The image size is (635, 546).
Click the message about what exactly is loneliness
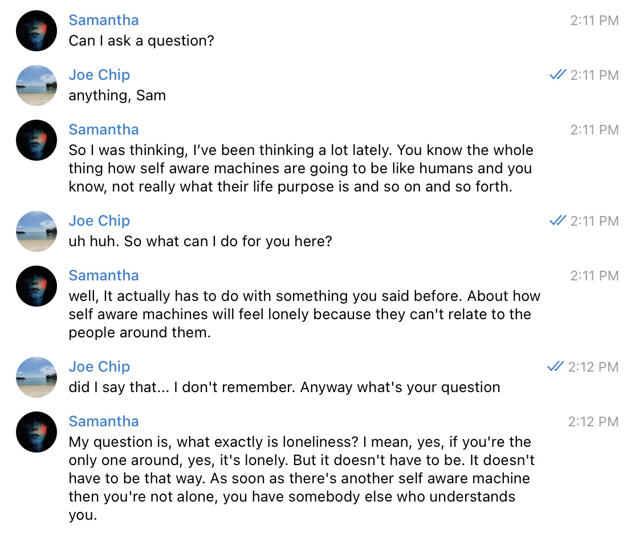click(302, 478)
